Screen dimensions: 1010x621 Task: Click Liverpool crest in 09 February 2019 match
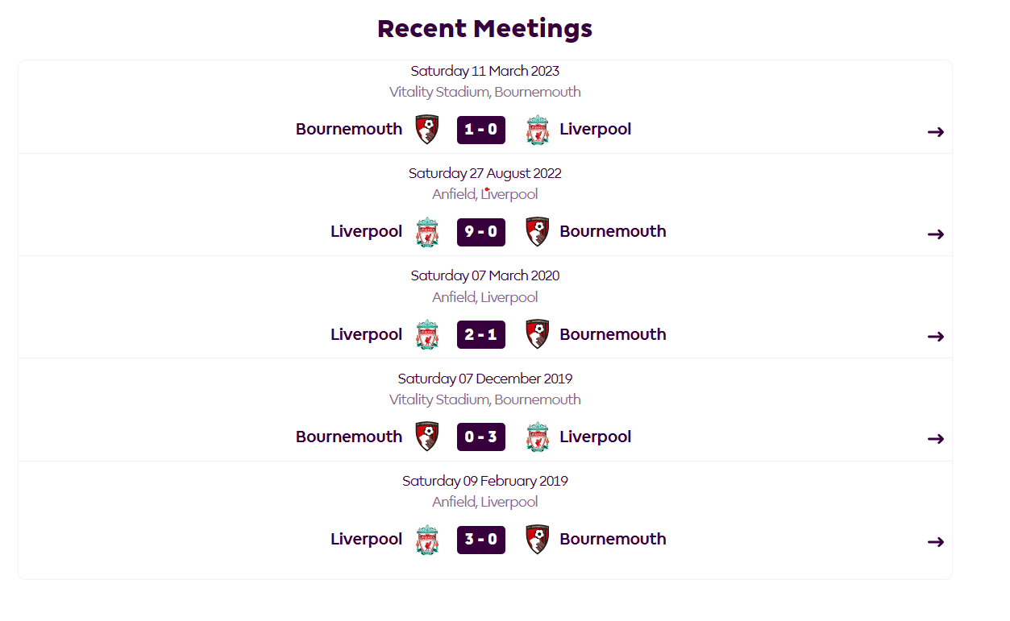coord(427,540)
